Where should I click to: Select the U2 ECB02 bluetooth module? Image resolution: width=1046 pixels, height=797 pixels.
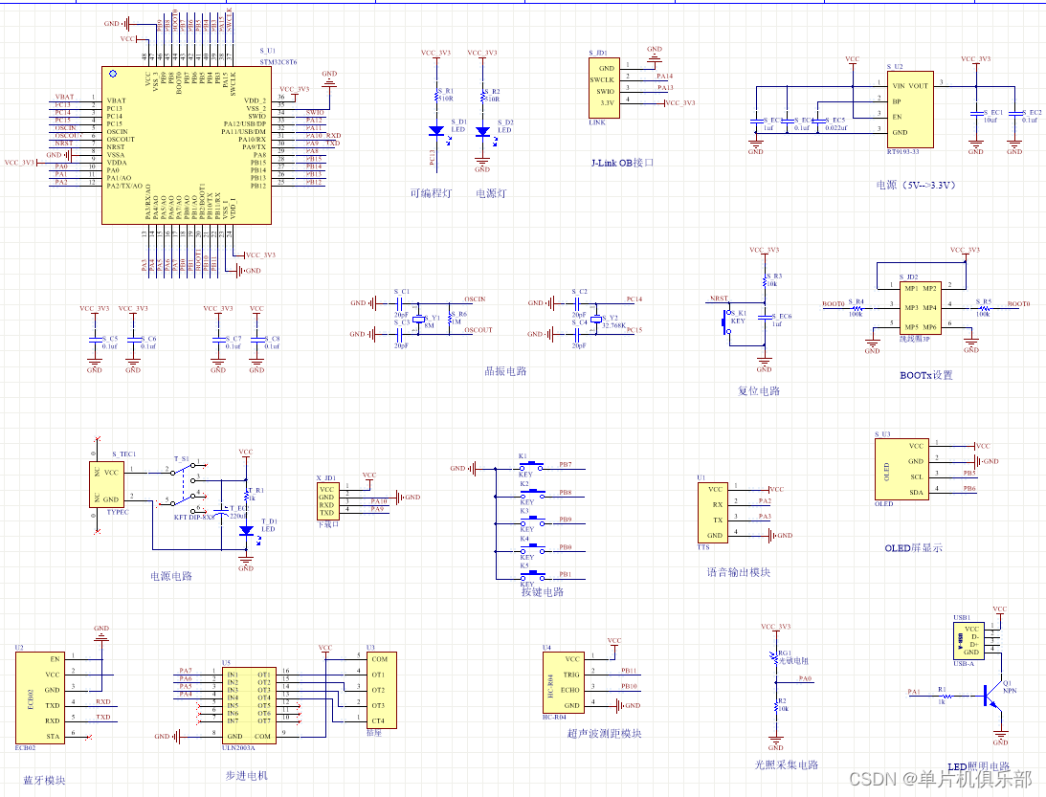40,697
